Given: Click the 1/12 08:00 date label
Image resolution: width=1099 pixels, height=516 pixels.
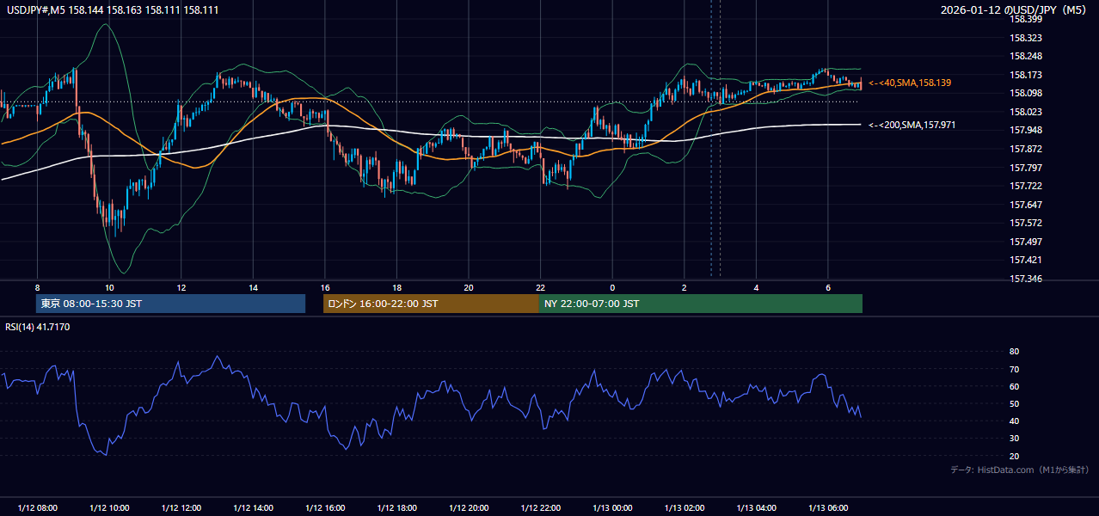Looking at the screenshot, I should (x=37, y=507).
